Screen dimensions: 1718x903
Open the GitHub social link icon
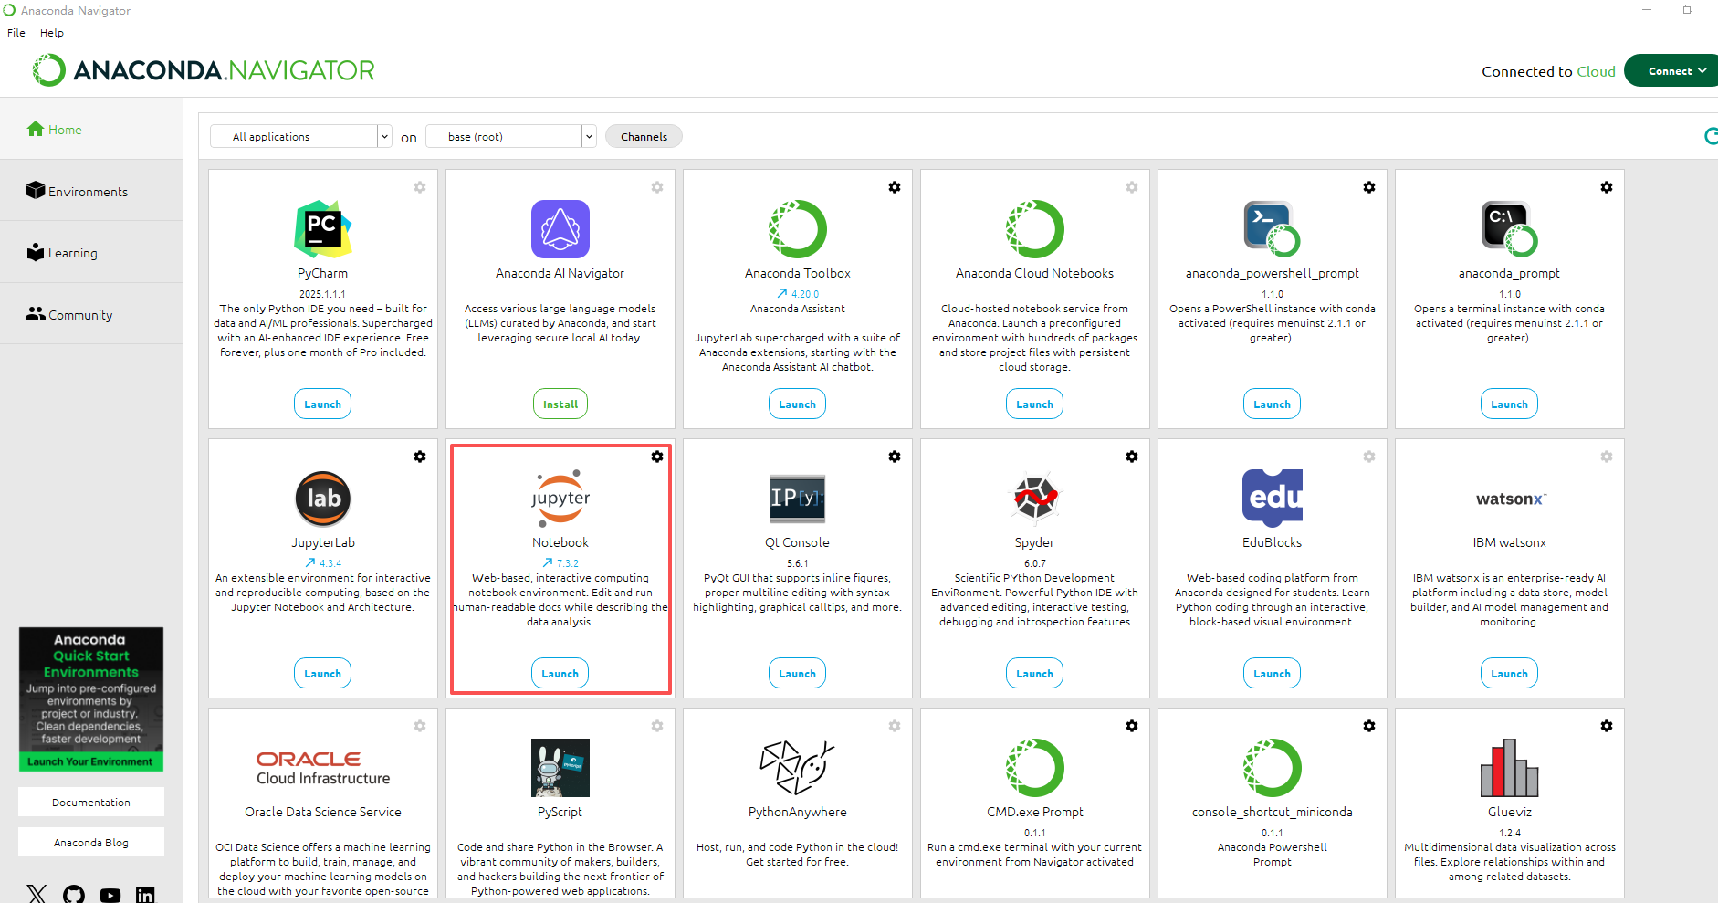74,895
